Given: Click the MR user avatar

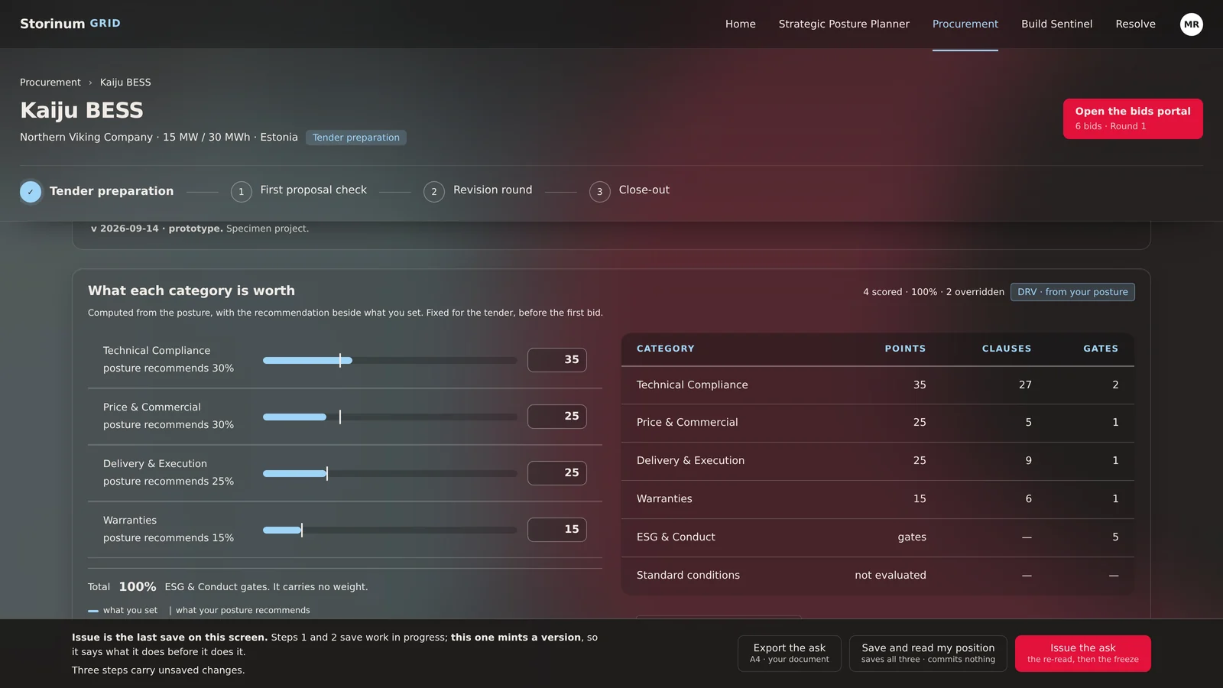Looking at the screenshot, I should coord(1191,24).
